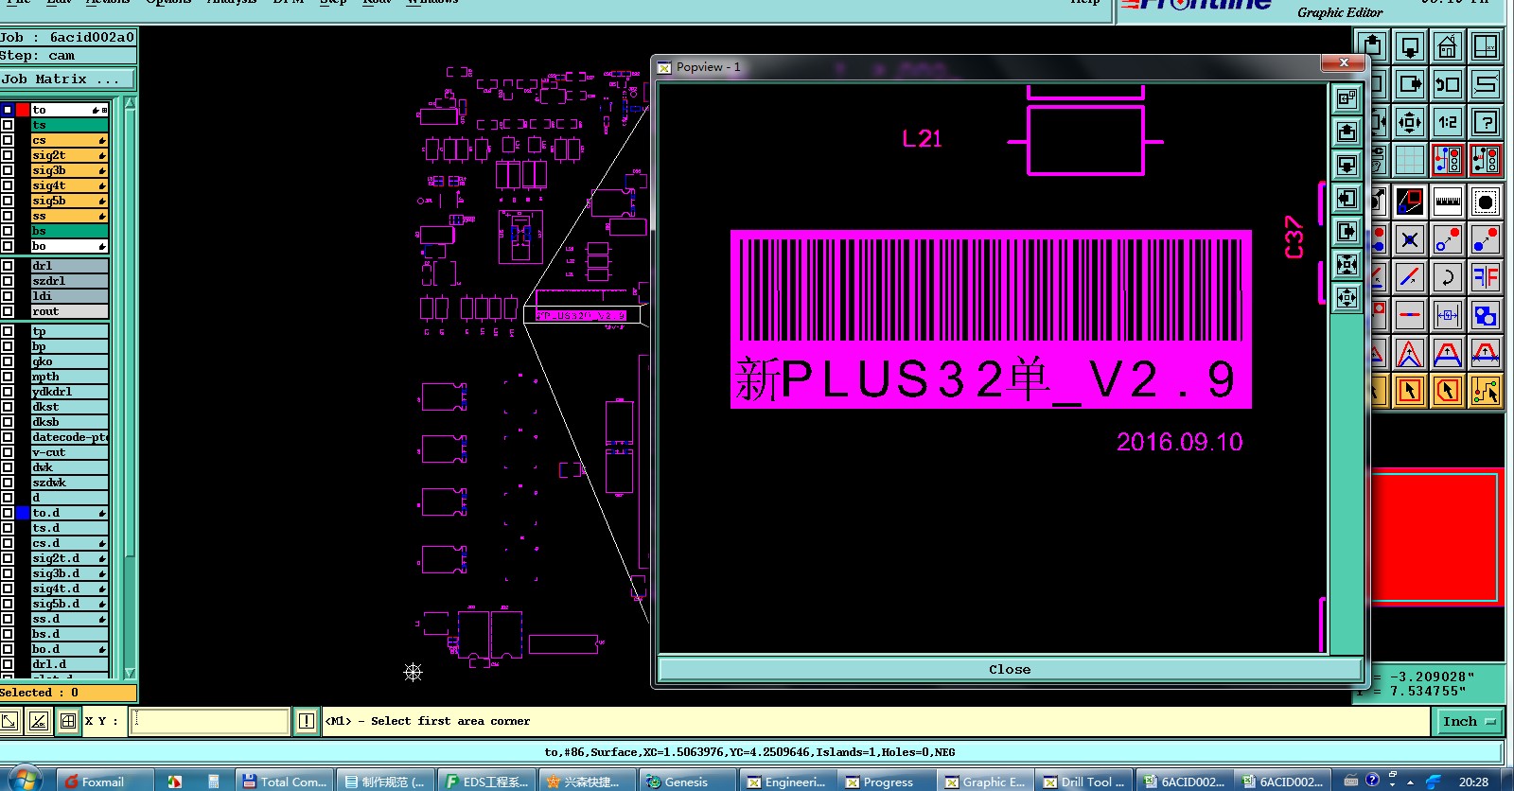Screen dimensions: 1514x791
Task: Click the grid display icon
Action: [x=1410, y=160]
